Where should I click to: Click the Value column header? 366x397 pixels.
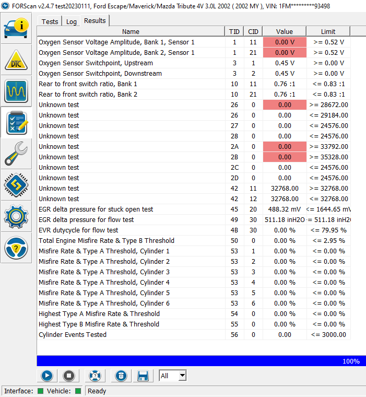click(x=284, y=32)
